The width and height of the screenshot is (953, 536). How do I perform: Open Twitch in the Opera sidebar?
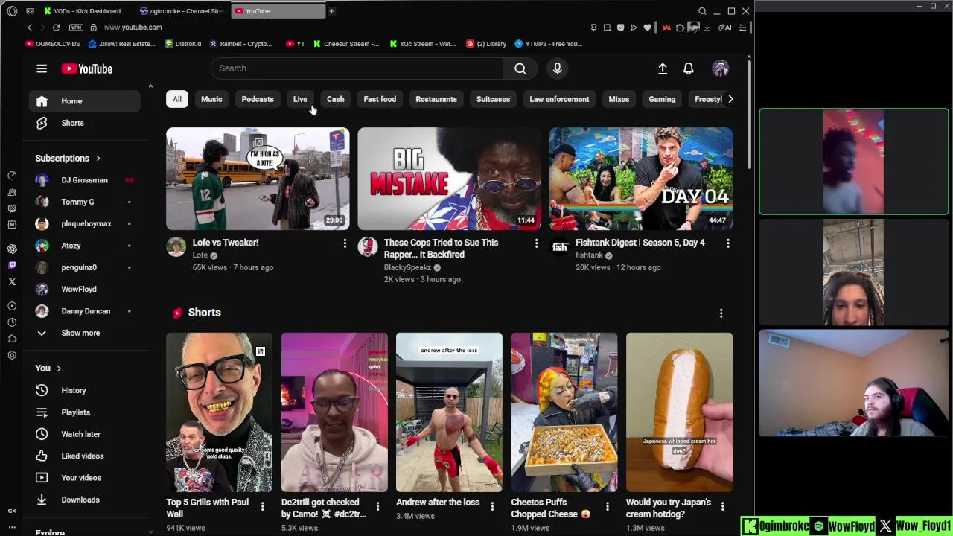[12, 265]
